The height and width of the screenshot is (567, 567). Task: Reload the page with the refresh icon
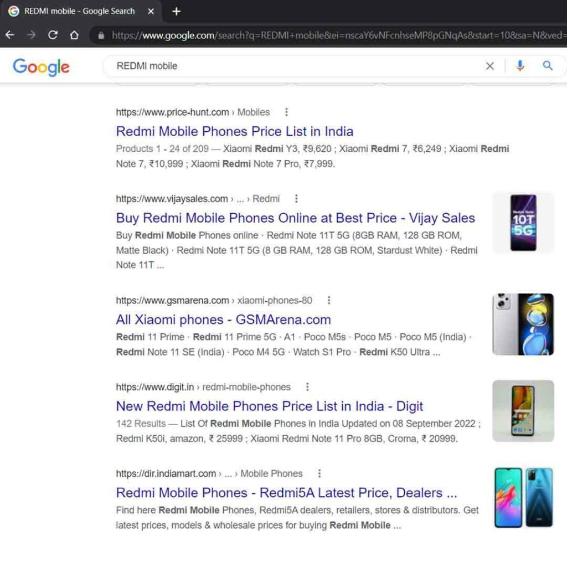pos(53,35)
